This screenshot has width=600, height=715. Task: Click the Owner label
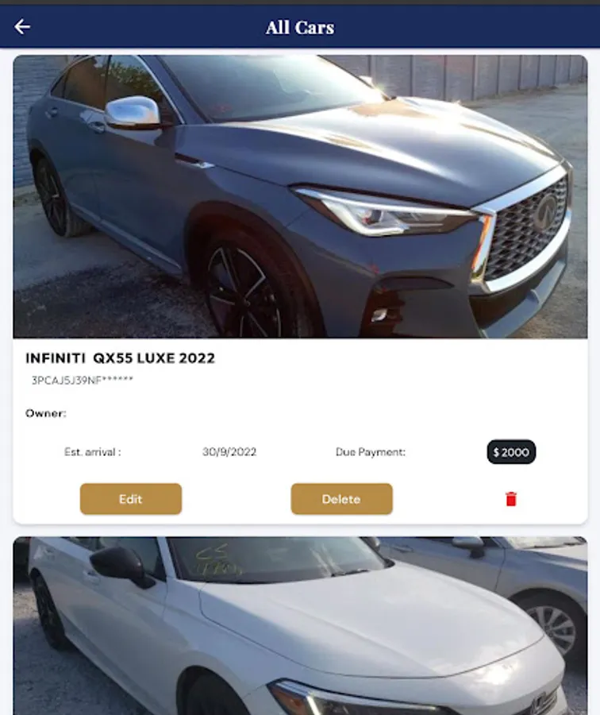pos(45,414)
